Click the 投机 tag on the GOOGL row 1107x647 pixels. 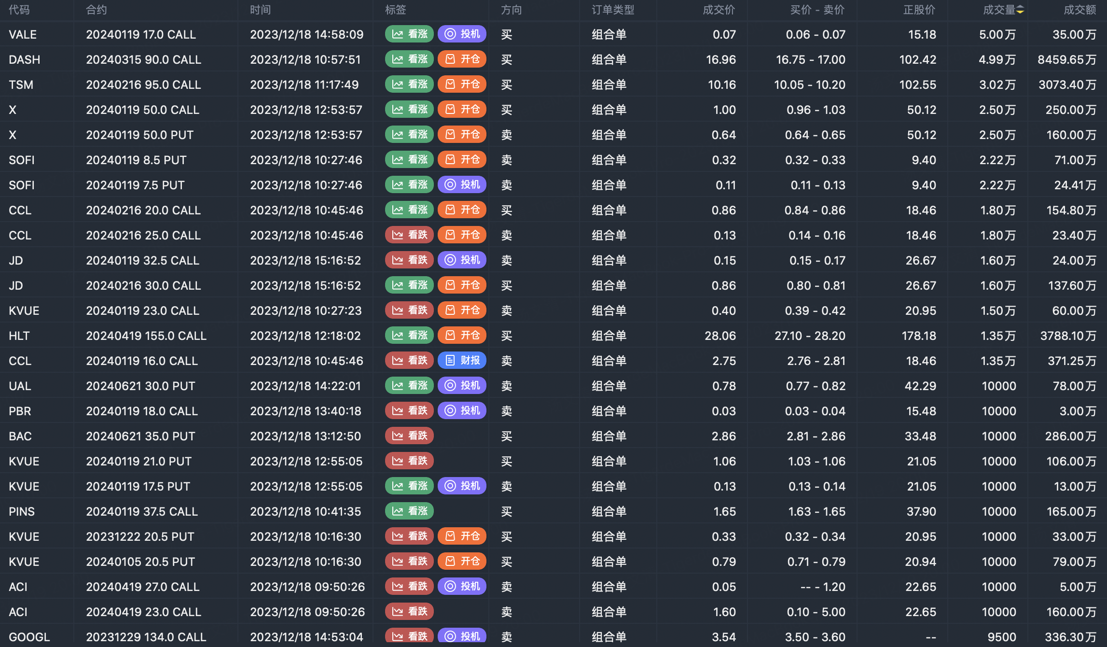(462, 636)
